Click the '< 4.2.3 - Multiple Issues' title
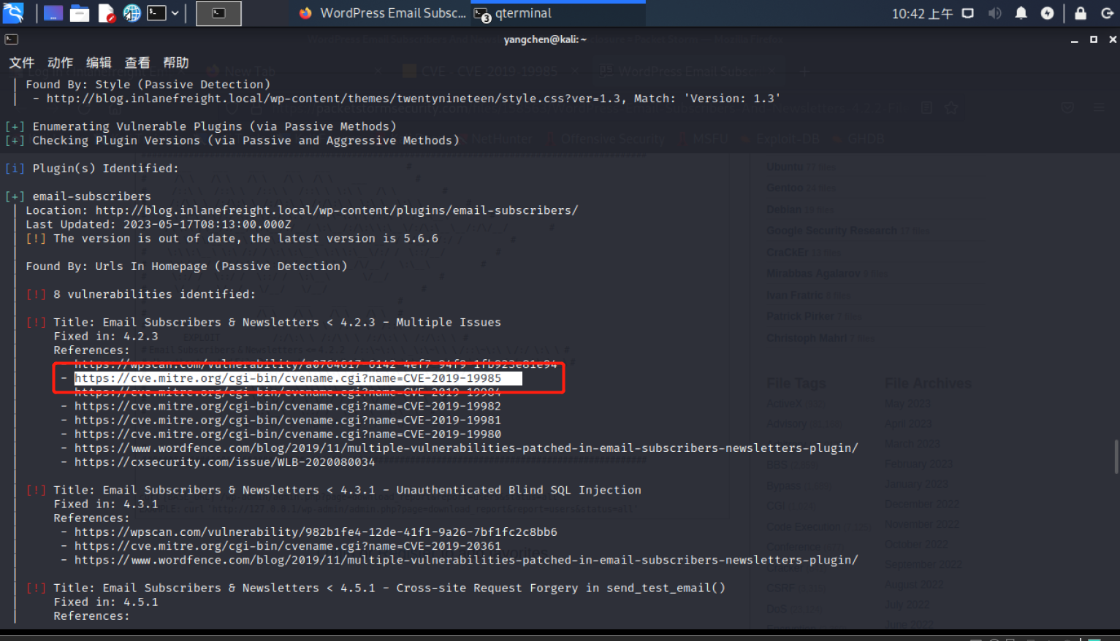Screen dimensions: 1120x641 [278, 323]
